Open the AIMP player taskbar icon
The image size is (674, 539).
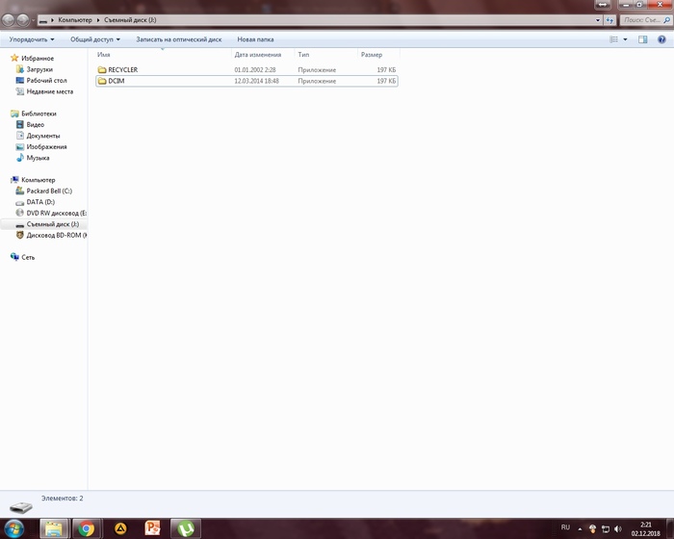coord(120,528)
